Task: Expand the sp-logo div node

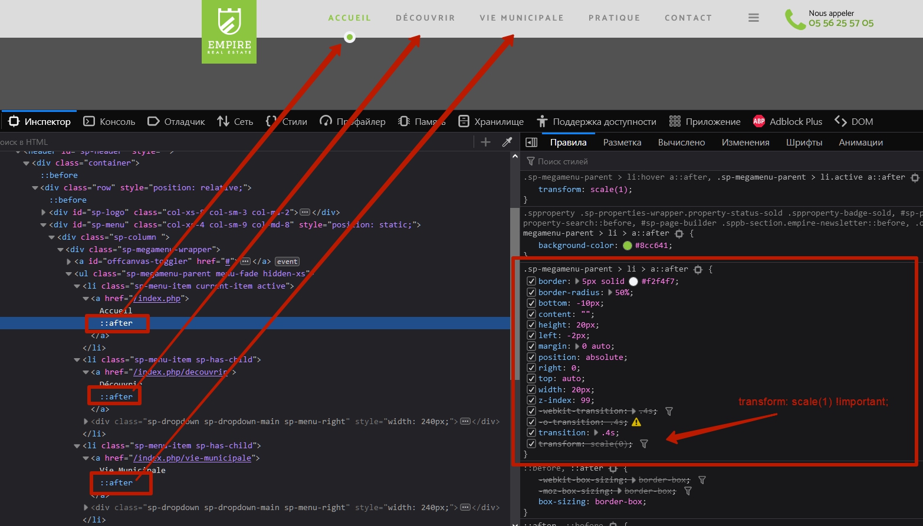Action: click(44, 213)
